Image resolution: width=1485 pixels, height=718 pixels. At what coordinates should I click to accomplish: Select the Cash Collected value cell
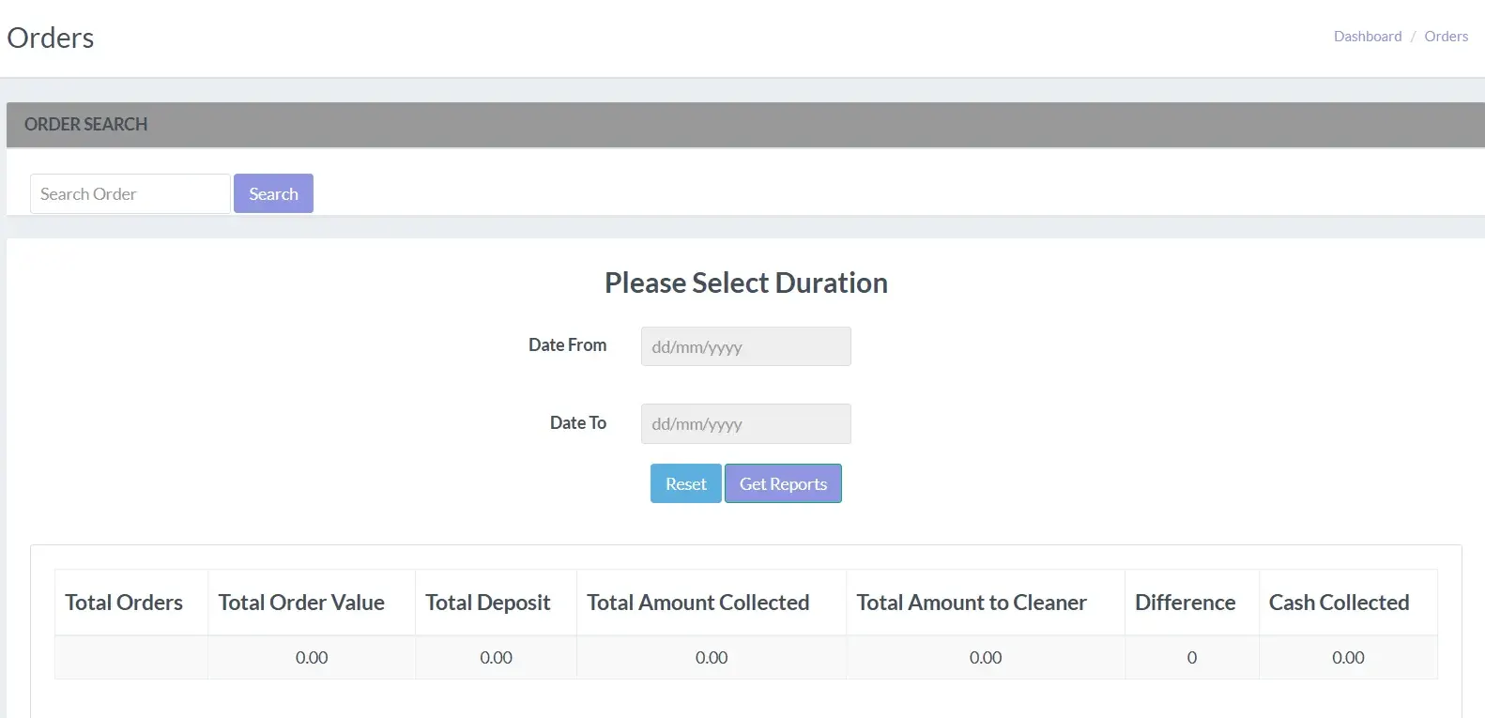coord(1347,658)
